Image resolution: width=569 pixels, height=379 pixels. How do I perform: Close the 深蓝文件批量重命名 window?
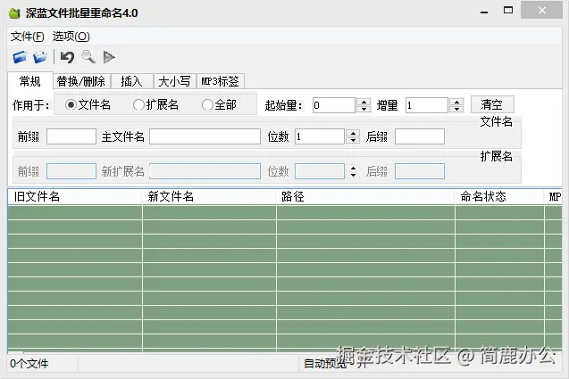tap(542, 10)
